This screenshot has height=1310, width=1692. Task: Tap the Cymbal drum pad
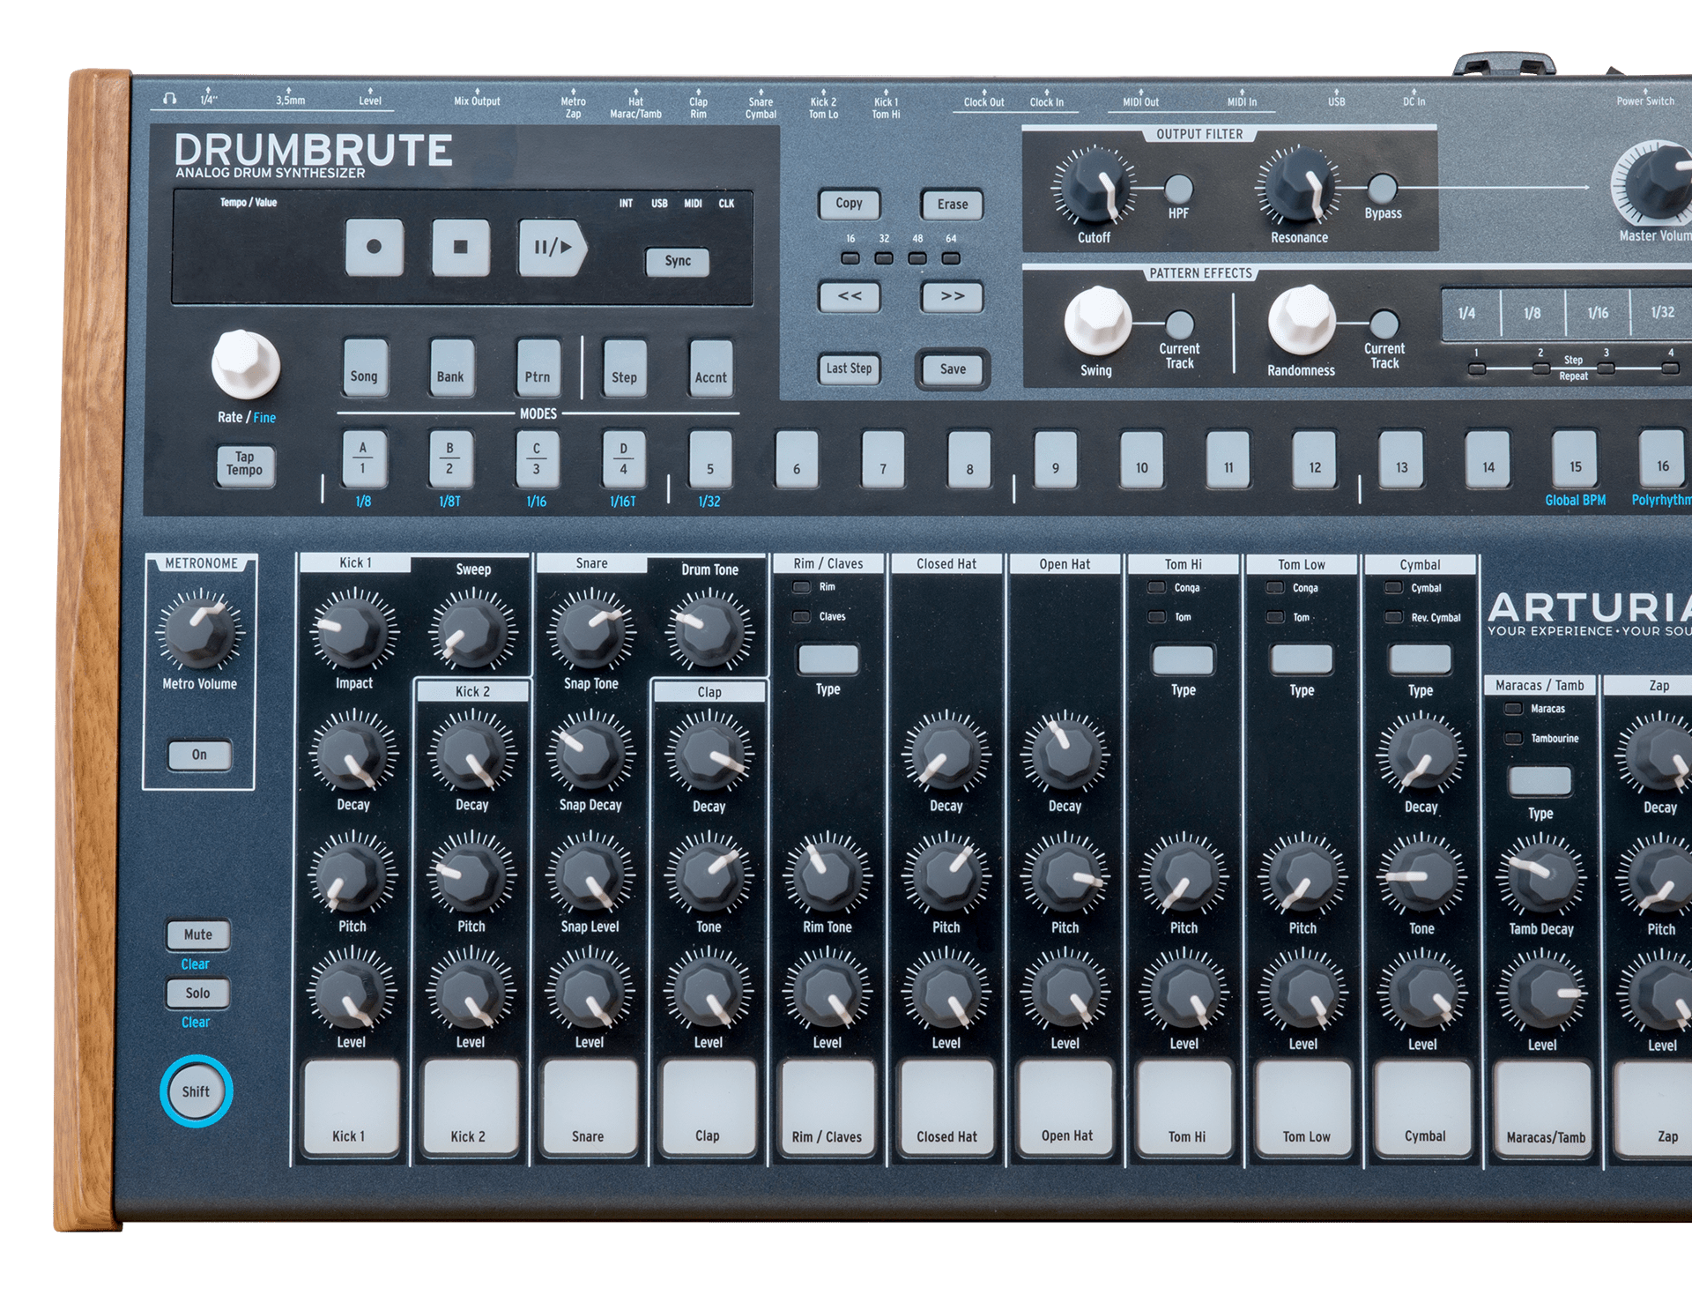pos(1423,1109)
